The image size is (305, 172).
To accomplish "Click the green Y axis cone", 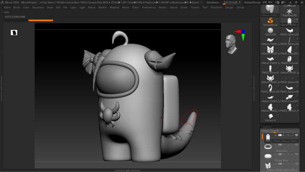I will tap(243, 37).
